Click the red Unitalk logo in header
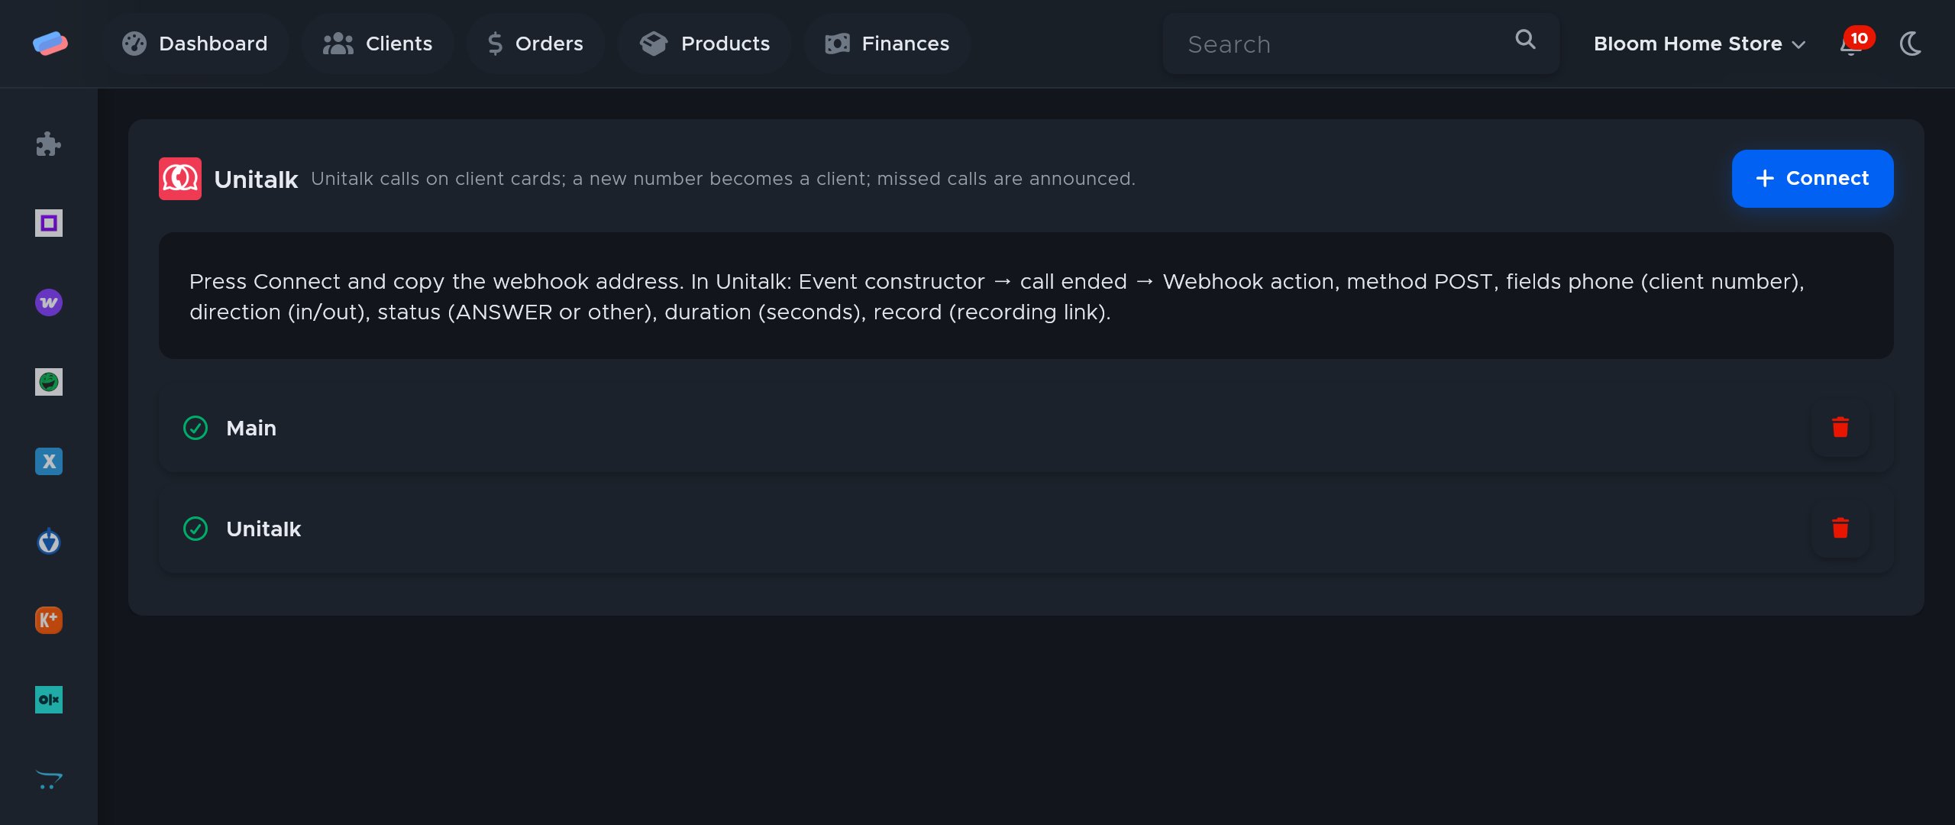The width and height of the screenshot is (1955, 825). point(180,179)
